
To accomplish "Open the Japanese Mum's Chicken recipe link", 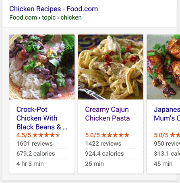I will pos(167,114).
